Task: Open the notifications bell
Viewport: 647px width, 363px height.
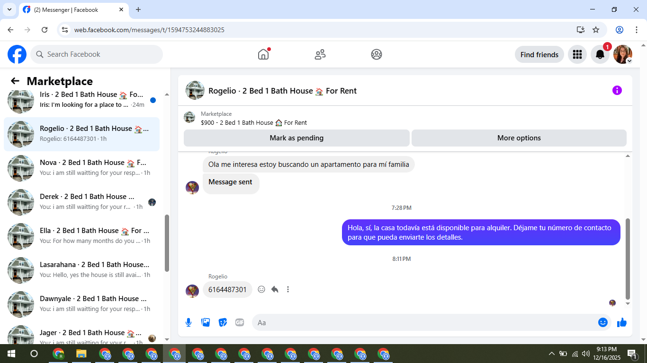Action: click(x=600, y=54)
